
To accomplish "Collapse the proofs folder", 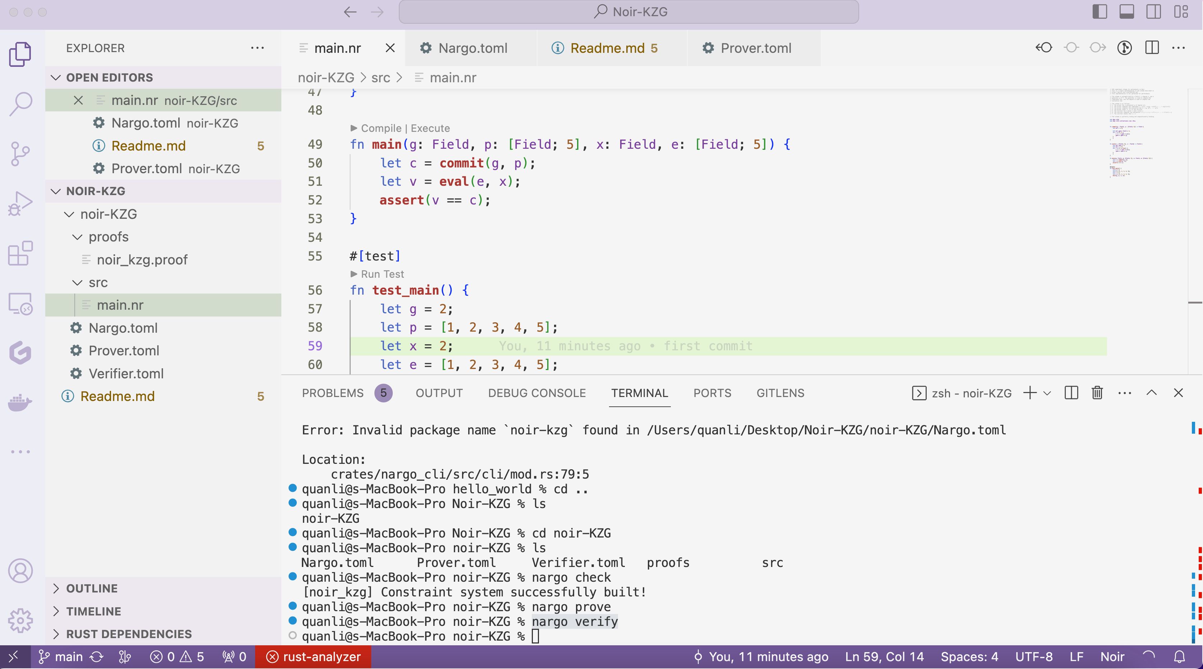I will 163,237.
